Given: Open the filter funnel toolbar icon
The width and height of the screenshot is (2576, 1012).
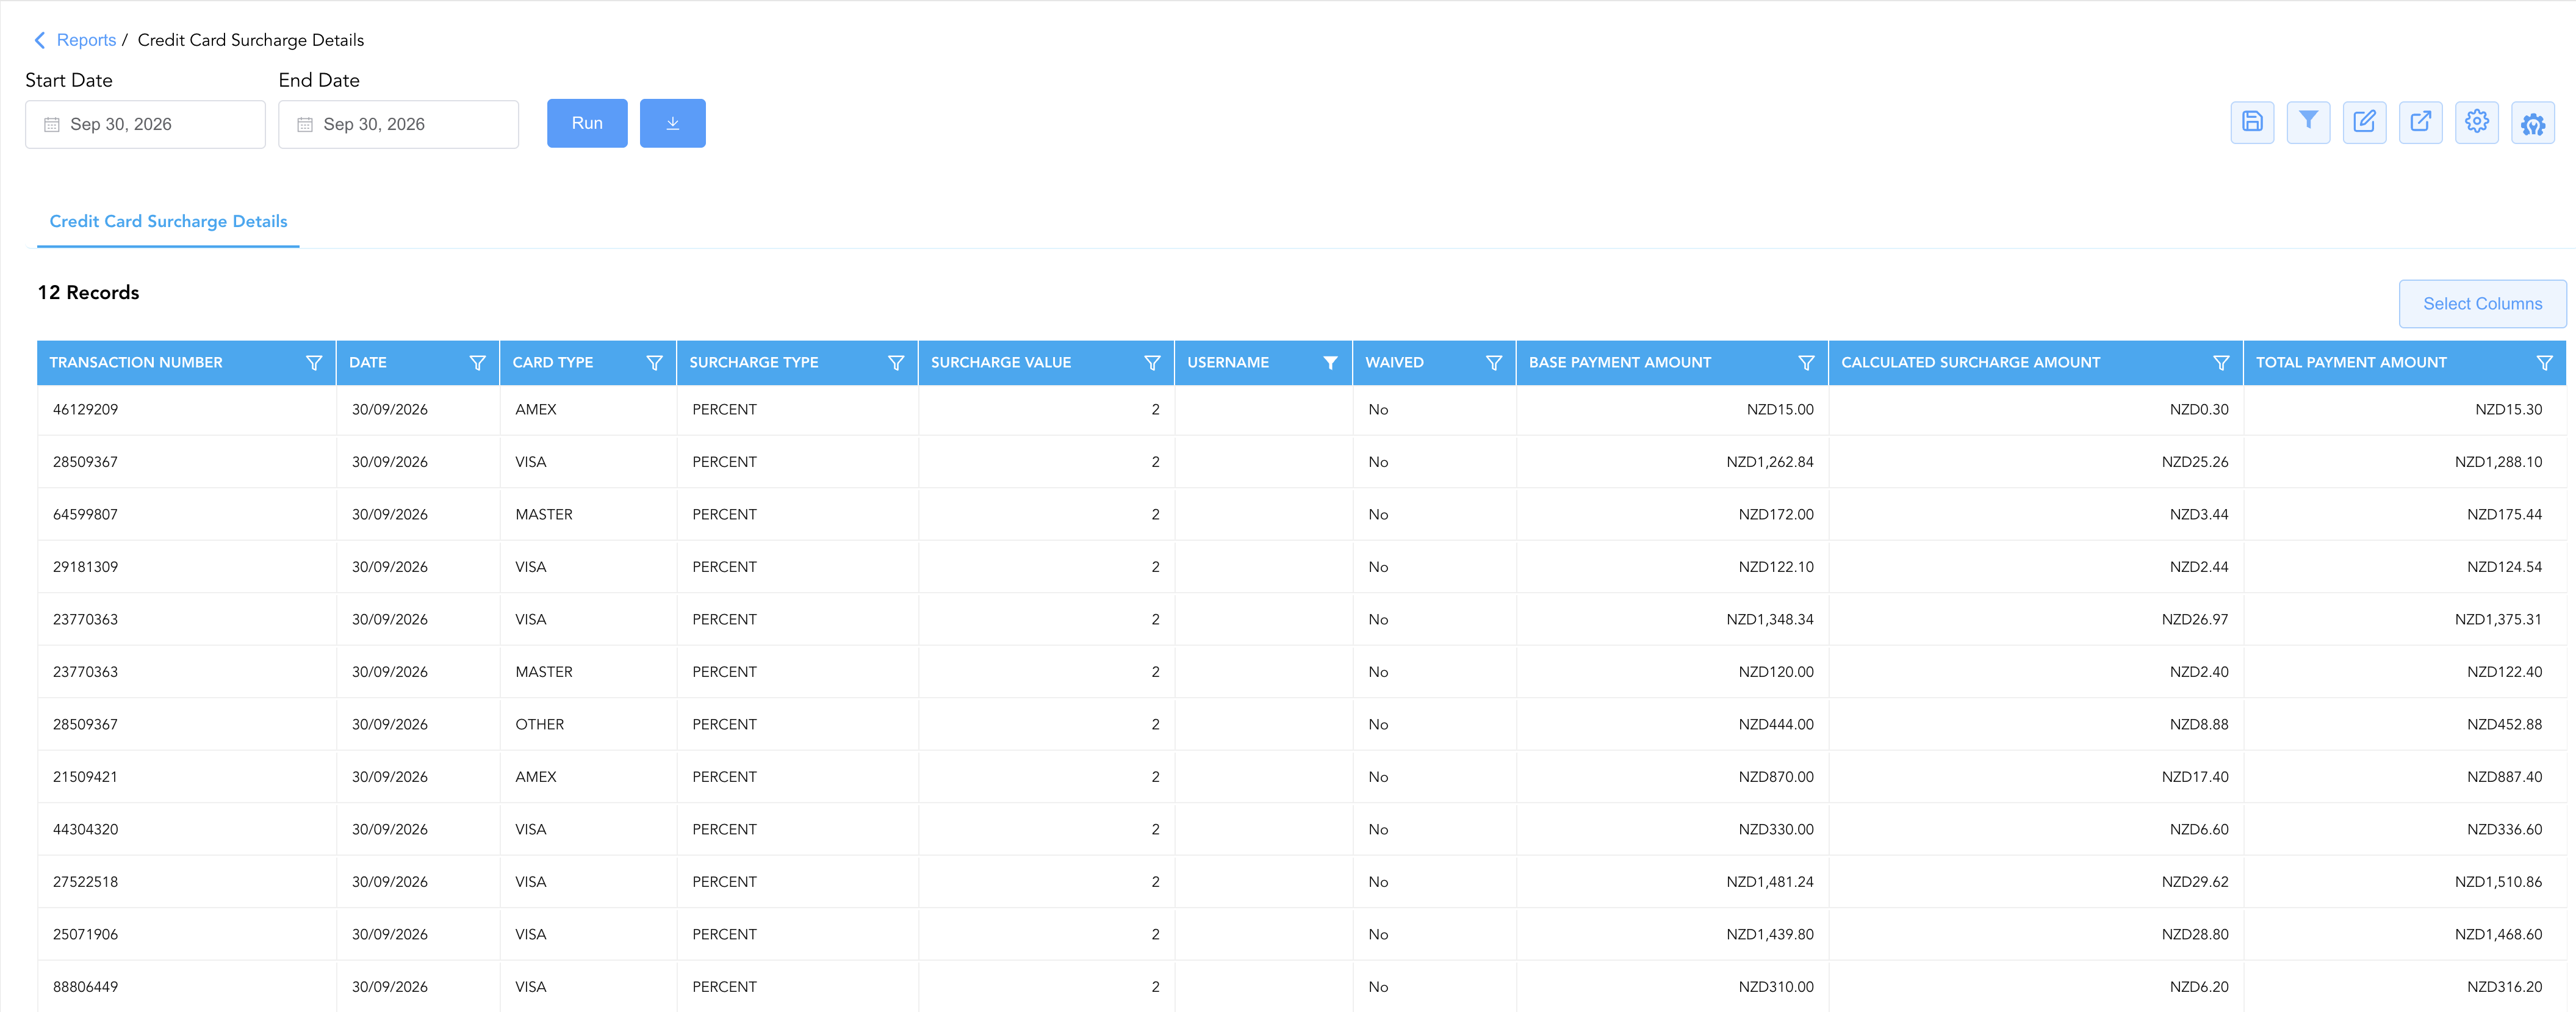Looking at the screenshot, I should [x=2308, y=122].
